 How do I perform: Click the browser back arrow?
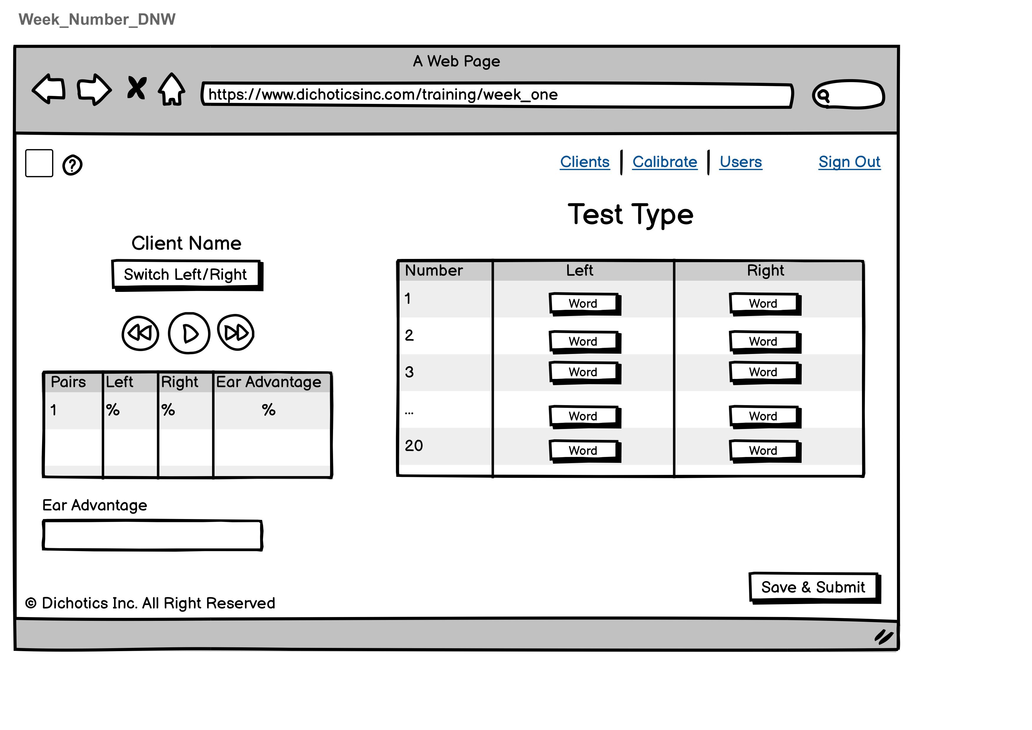pyautogui.click(x=49, y=89)
